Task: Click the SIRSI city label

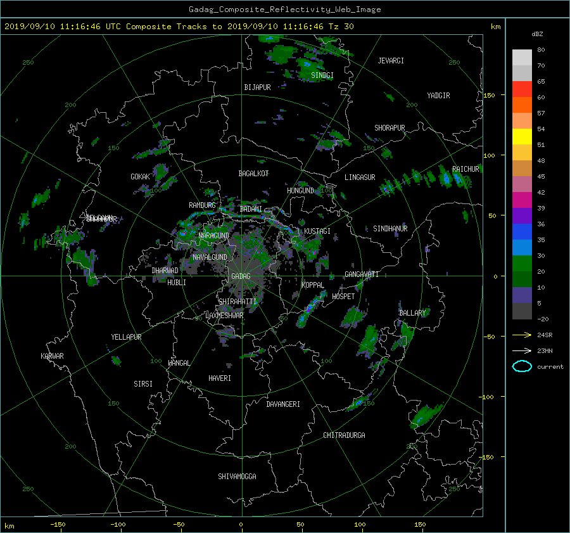Action: (x=143, y=384)
